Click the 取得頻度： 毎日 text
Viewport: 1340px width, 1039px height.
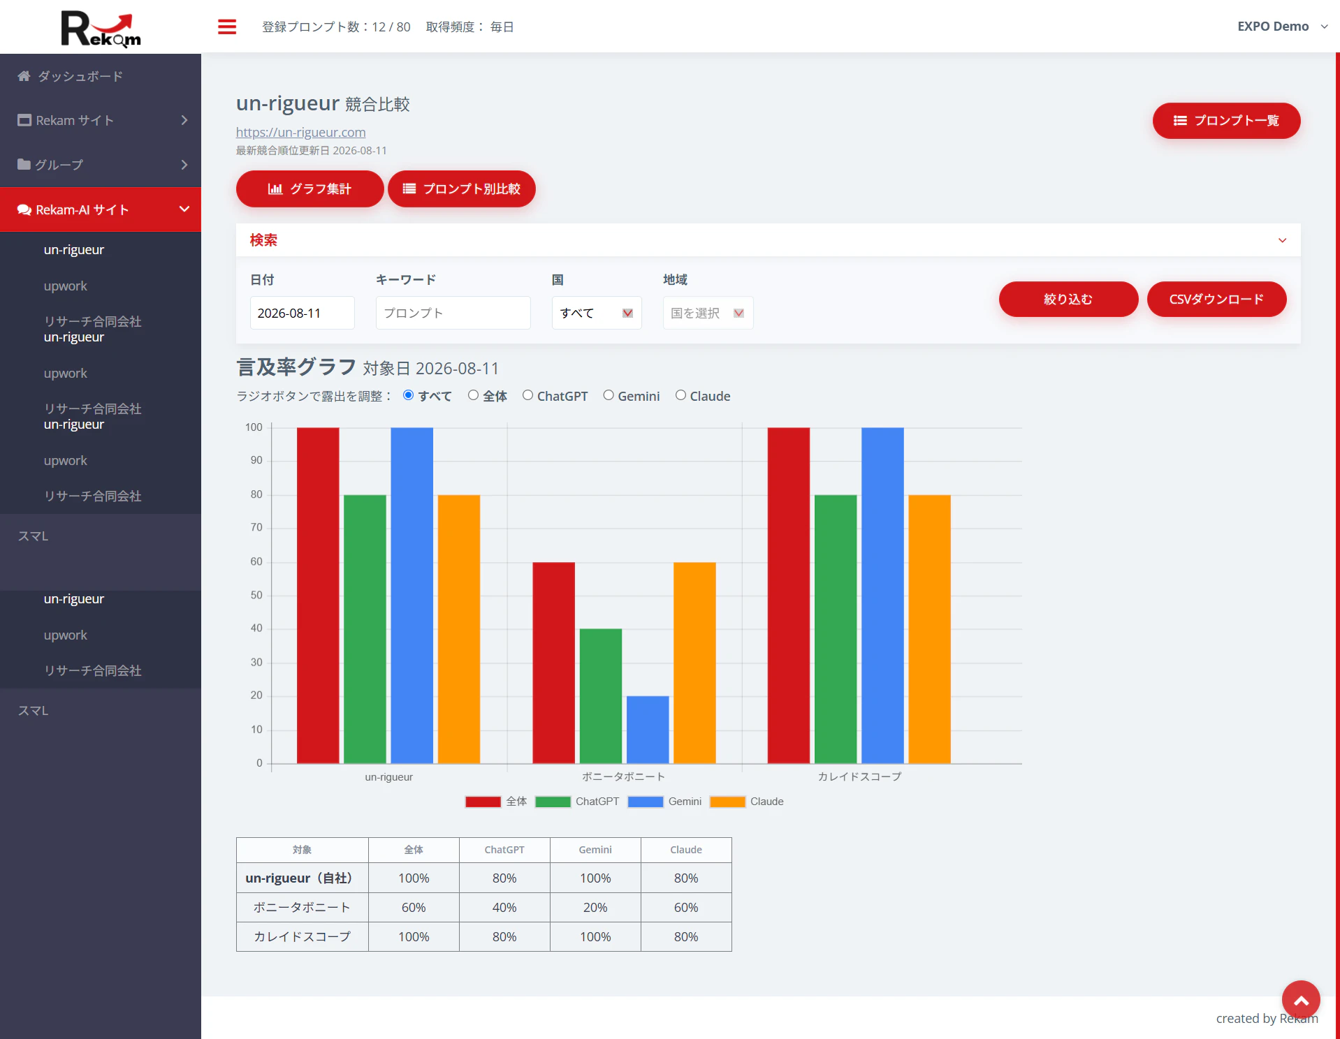(470, 27)
